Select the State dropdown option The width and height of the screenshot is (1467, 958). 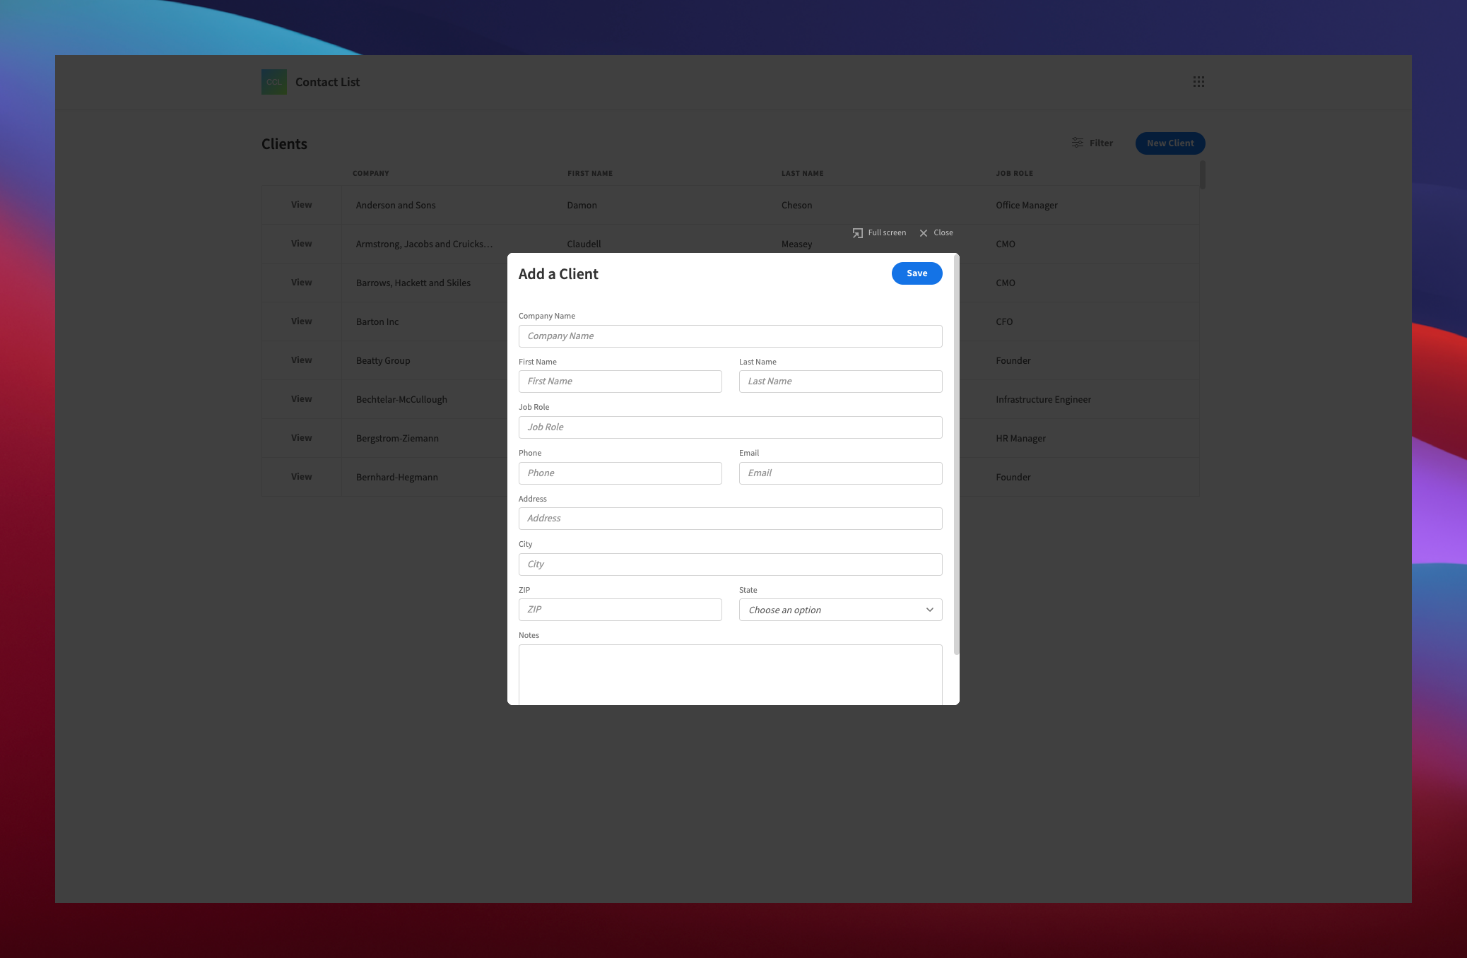point(839,608)
